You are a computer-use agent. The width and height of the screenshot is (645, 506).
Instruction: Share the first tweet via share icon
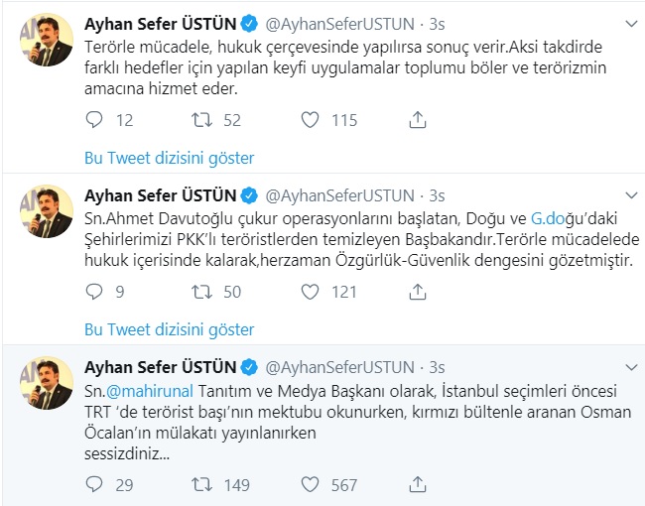[418, 120]
